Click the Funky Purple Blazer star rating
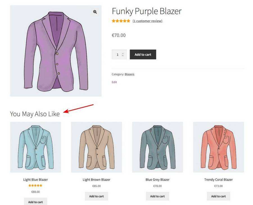Image resolution: width=253 pixels, height=205 pixels. point(121,21)
